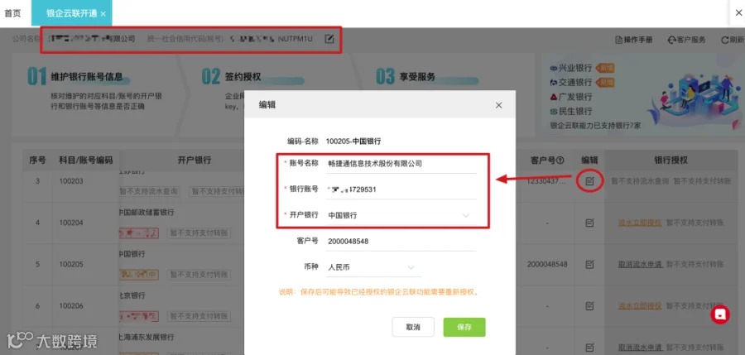Click cell 100204 in the table

[71, 223]
